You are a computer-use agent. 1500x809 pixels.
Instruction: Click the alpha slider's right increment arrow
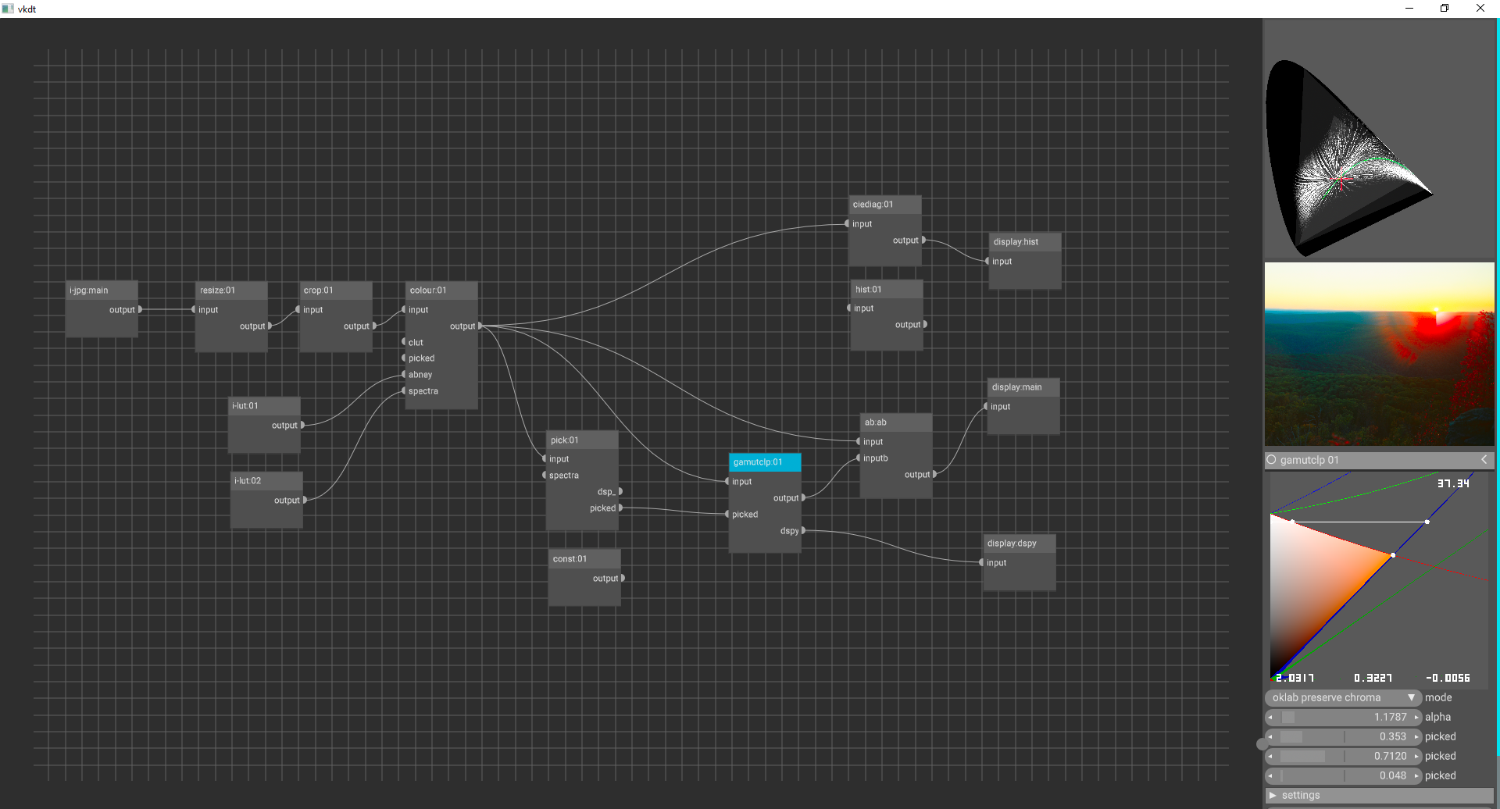coord(1416,717)
